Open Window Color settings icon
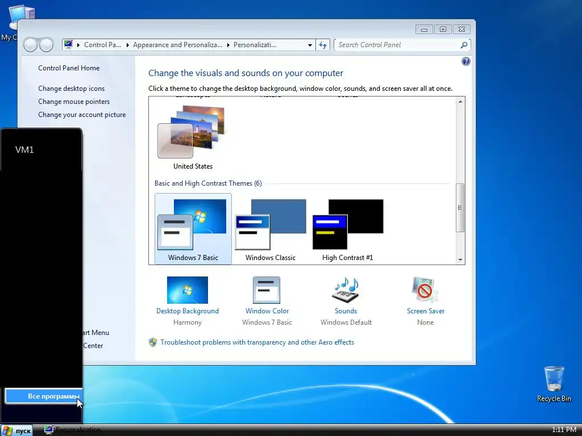582x436 pixels. [x=267, y=290]
